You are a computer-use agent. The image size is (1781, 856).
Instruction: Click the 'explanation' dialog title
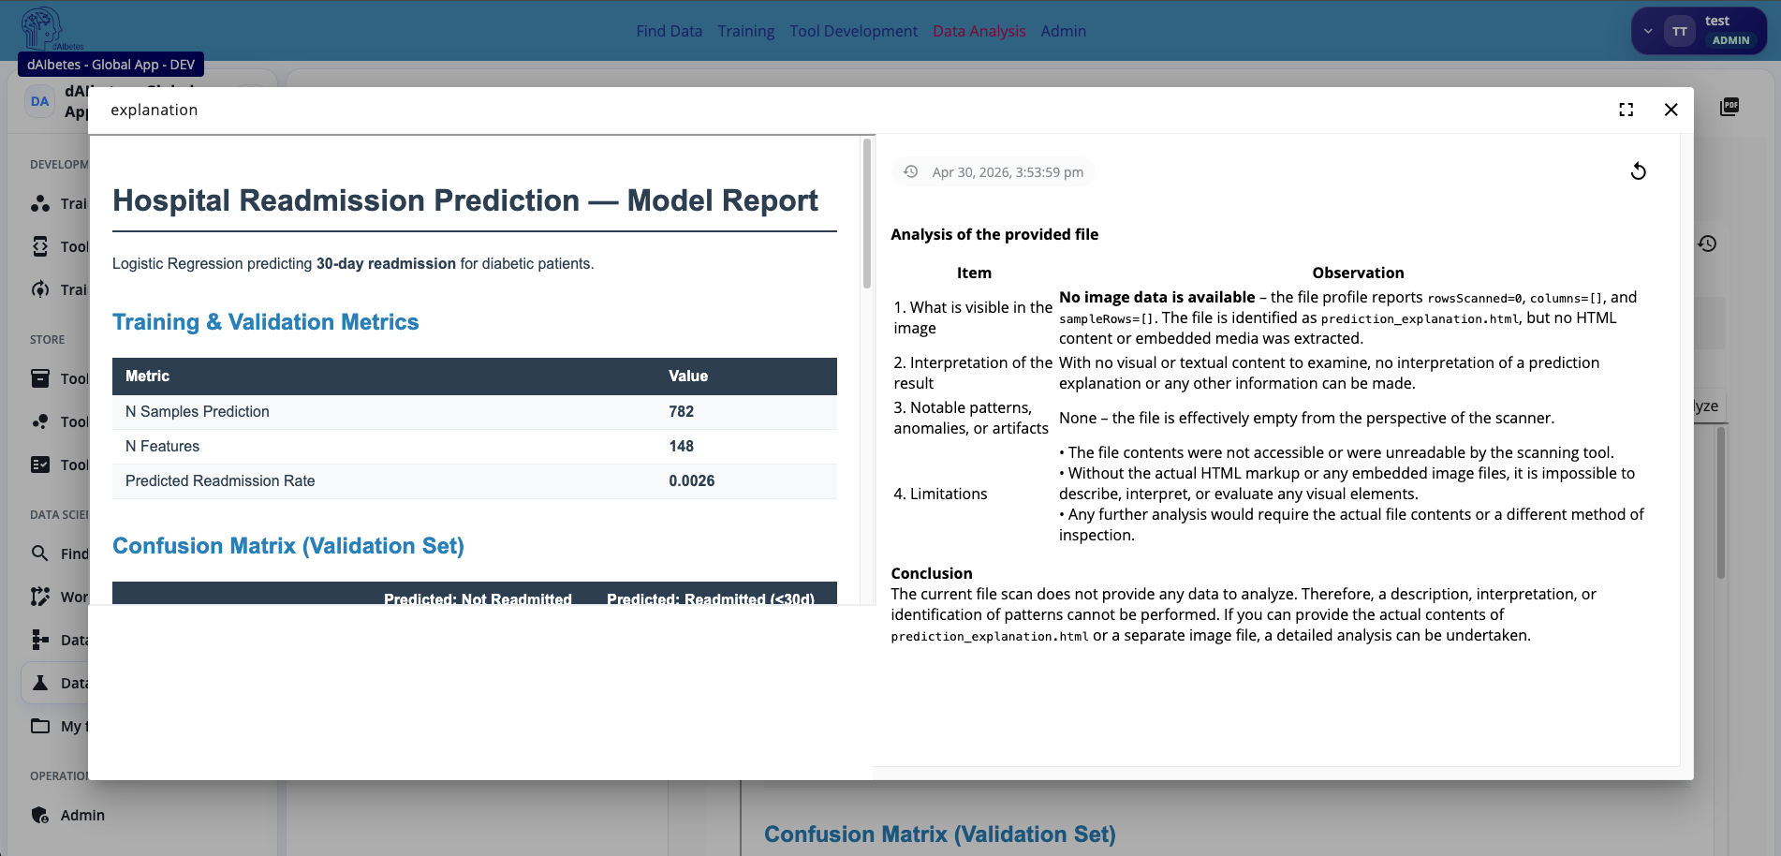(x=155, y=110)
